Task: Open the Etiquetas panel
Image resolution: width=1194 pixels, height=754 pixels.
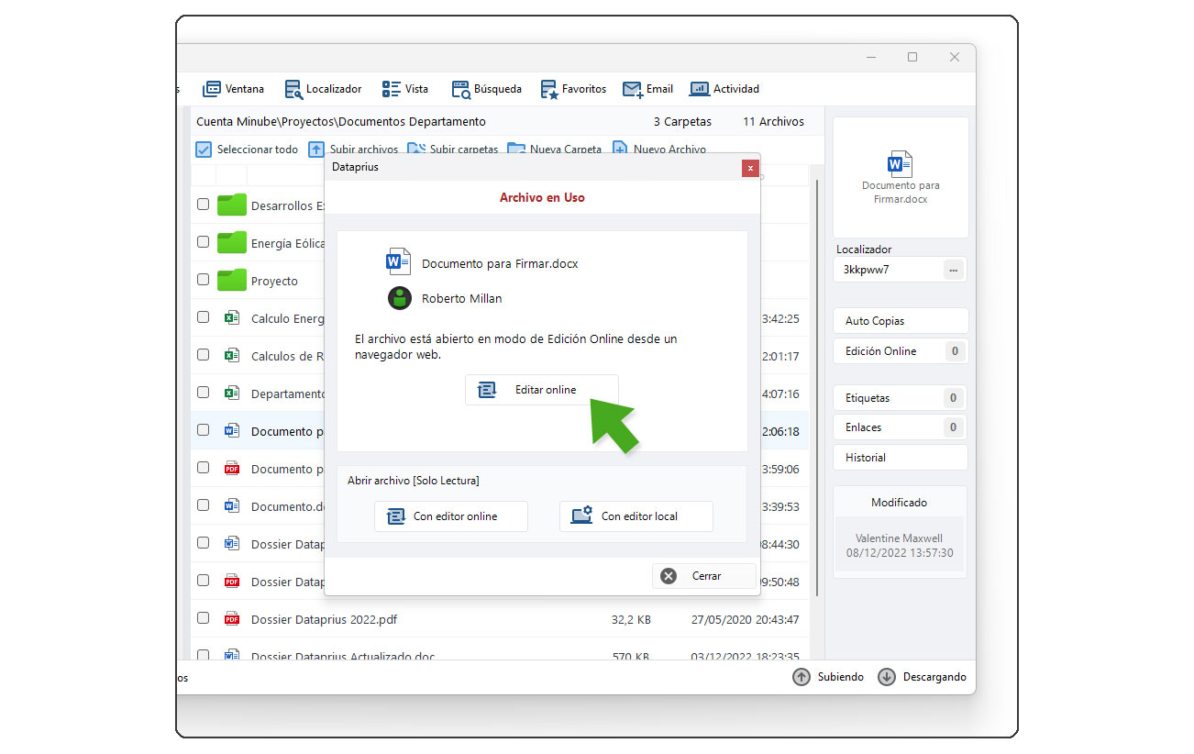Action: tap(901, 398)
